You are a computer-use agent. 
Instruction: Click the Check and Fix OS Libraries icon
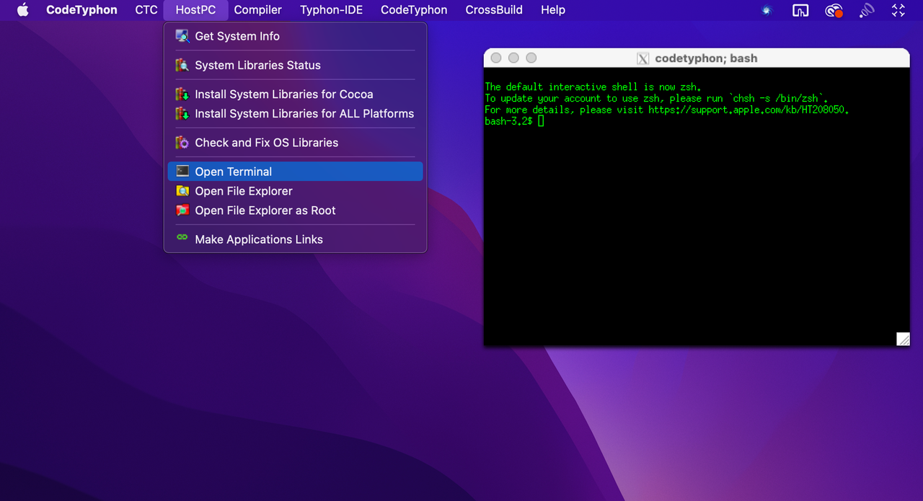(x=182, y=143)
